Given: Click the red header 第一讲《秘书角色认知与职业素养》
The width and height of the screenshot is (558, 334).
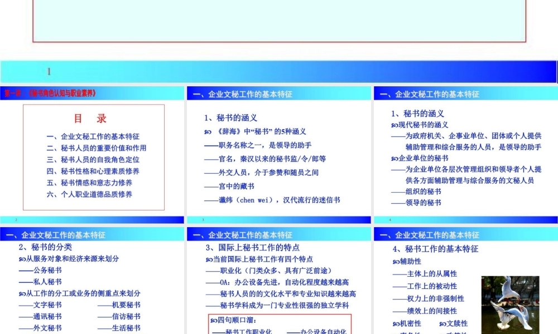Looking at the screenshot, I should coord(50,94).
